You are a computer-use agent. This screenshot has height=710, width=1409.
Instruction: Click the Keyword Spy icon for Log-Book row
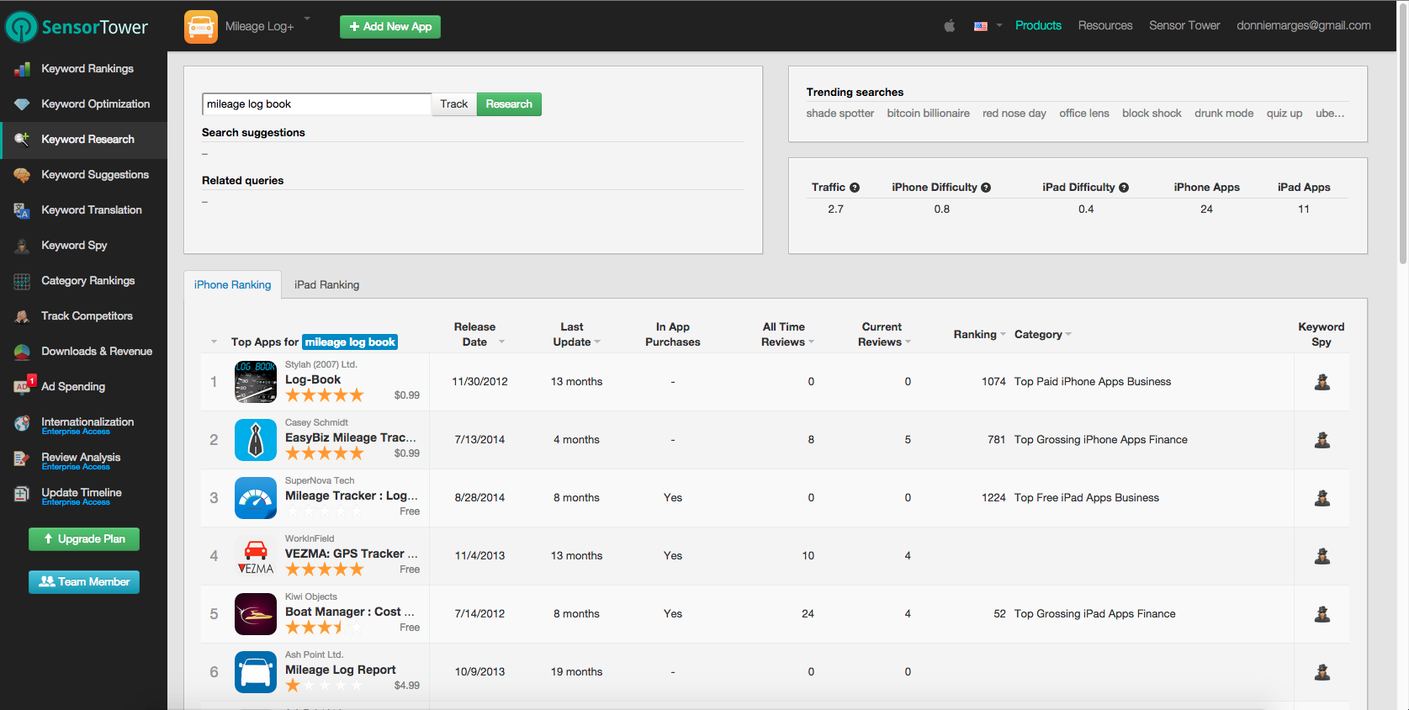click(1322, 382)
